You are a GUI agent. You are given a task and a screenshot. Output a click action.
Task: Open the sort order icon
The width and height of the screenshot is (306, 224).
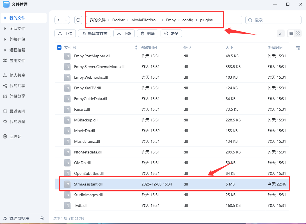[280, 33]
